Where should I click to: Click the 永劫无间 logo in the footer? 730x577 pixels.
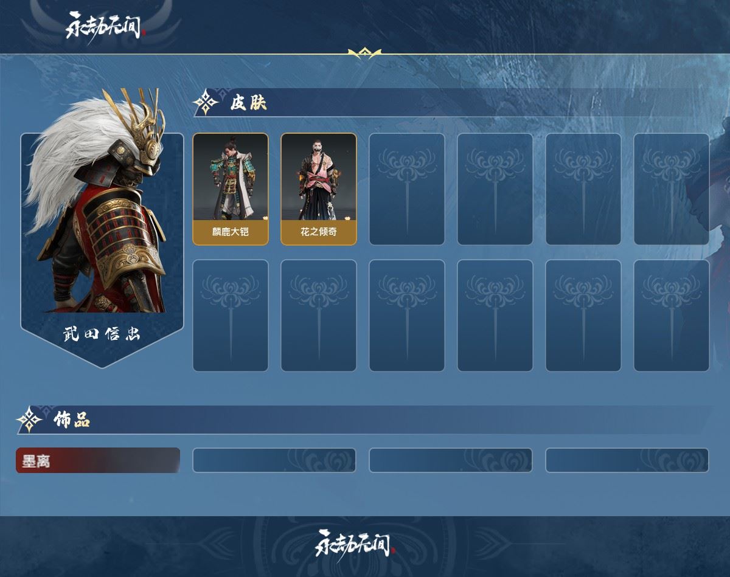(x=355, y=543)
